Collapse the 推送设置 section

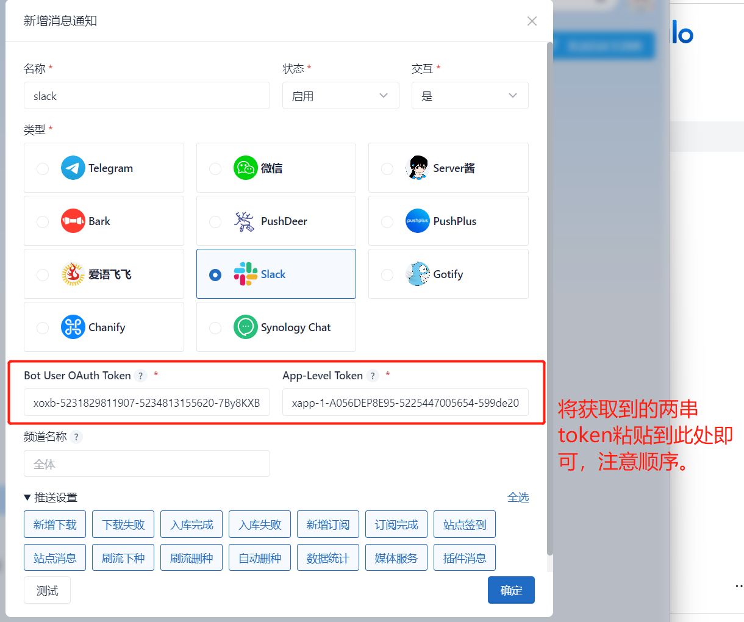click(x=51, y=498)
